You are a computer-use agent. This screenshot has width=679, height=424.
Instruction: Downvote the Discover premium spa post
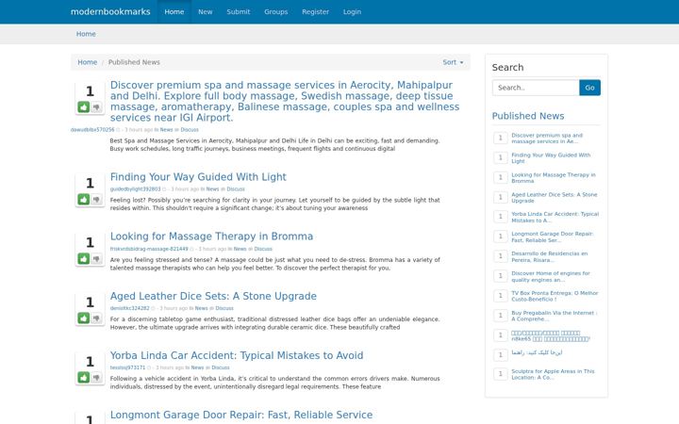(96, 106)
